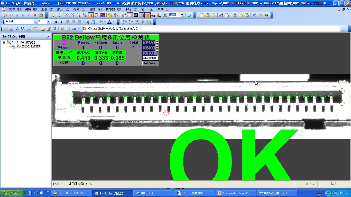Image resolution: width=351 pixels, height=197 pixels.
Task: Click the Open Job folder icon
Action: (208, 15)
